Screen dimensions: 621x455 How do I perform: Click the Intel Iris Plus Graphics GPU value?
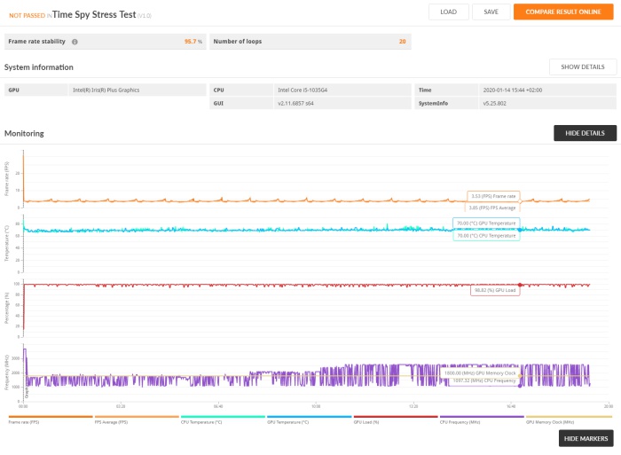click(106, 90)
